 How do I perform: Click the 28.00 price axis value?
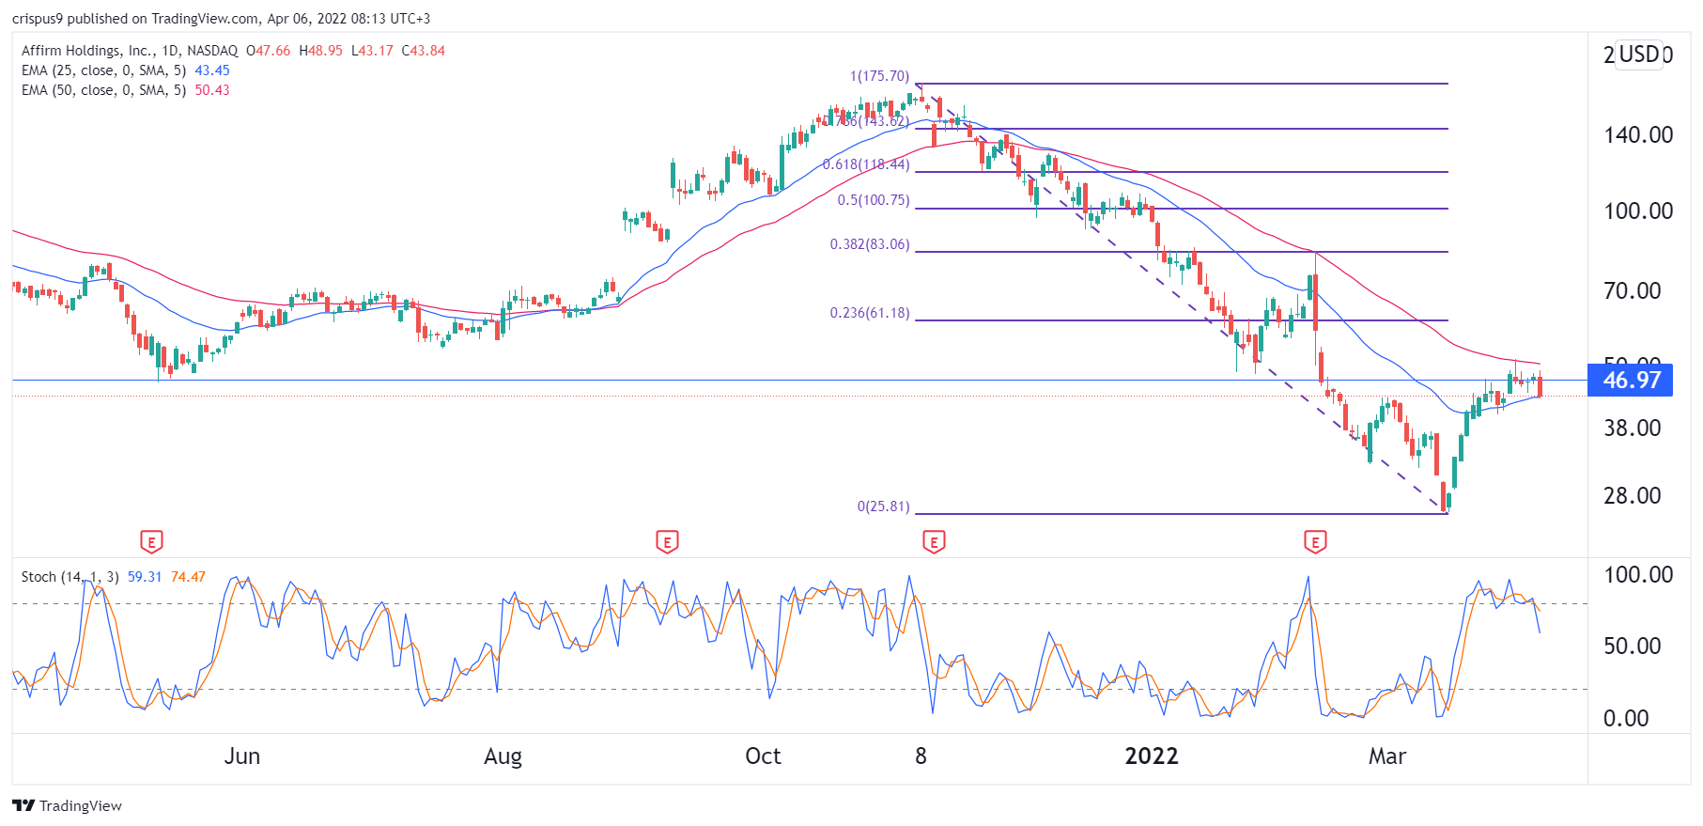coord(1633,496)
